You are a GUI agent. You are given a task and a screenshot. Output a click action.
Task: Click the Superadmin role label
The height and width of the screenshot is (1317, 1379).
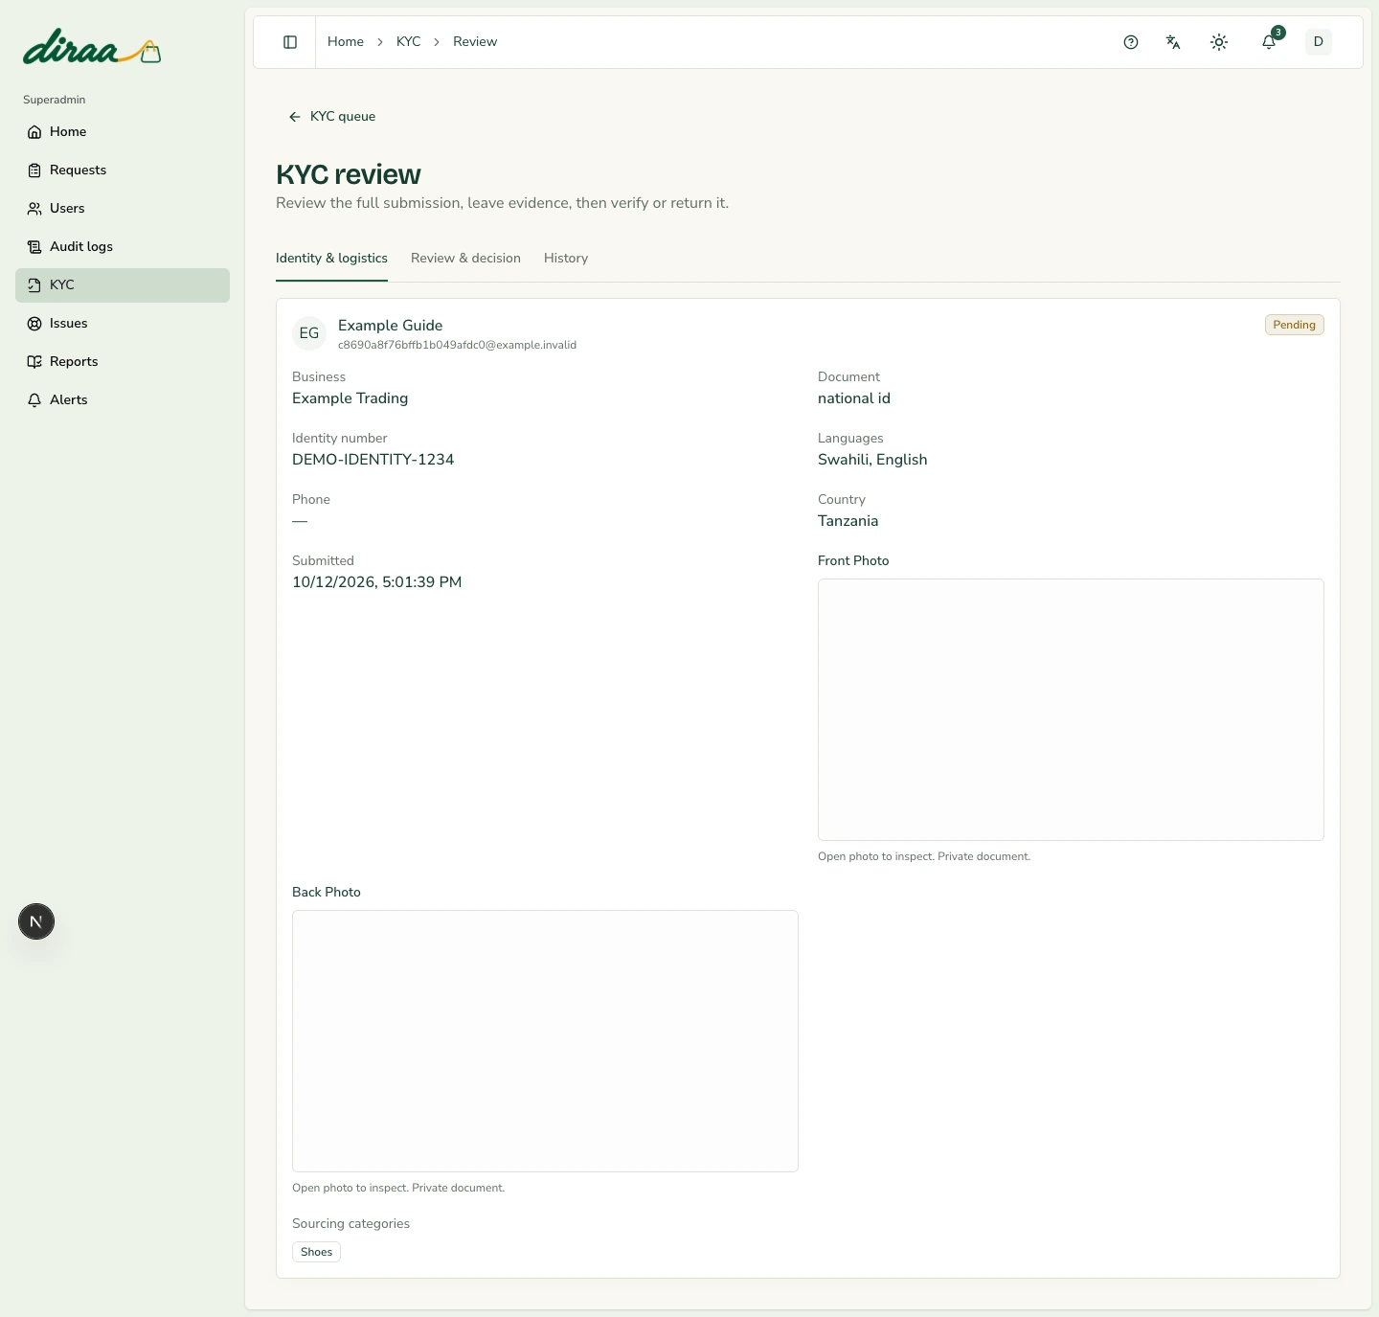55,100
